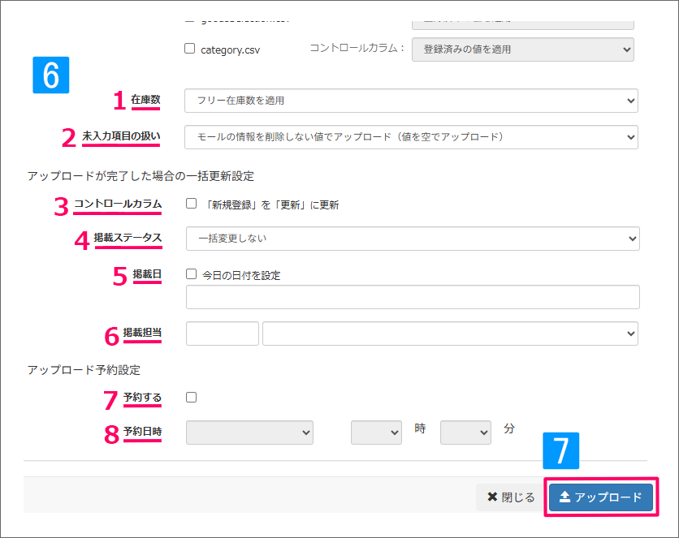Viewport: 679px width, 538px height.
Task: Click the blue step 6 marker
Action: point(51,75)
